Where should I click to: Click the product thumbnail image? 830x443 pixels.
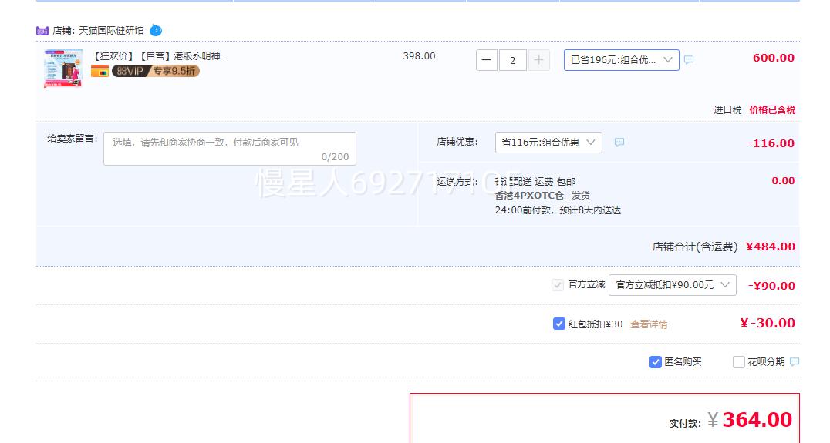(63, 68)
